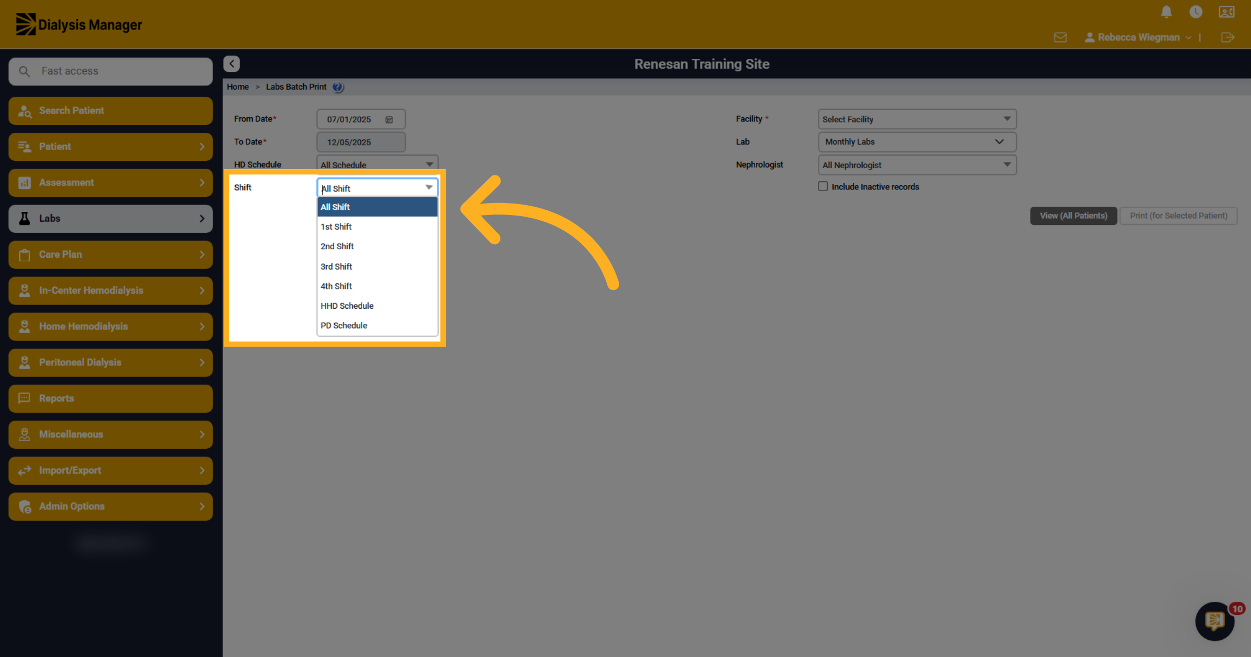The width and height of the screenshot is (1251, 657).
Task: Select 1st Shift option
Action: tap(377, 226)
